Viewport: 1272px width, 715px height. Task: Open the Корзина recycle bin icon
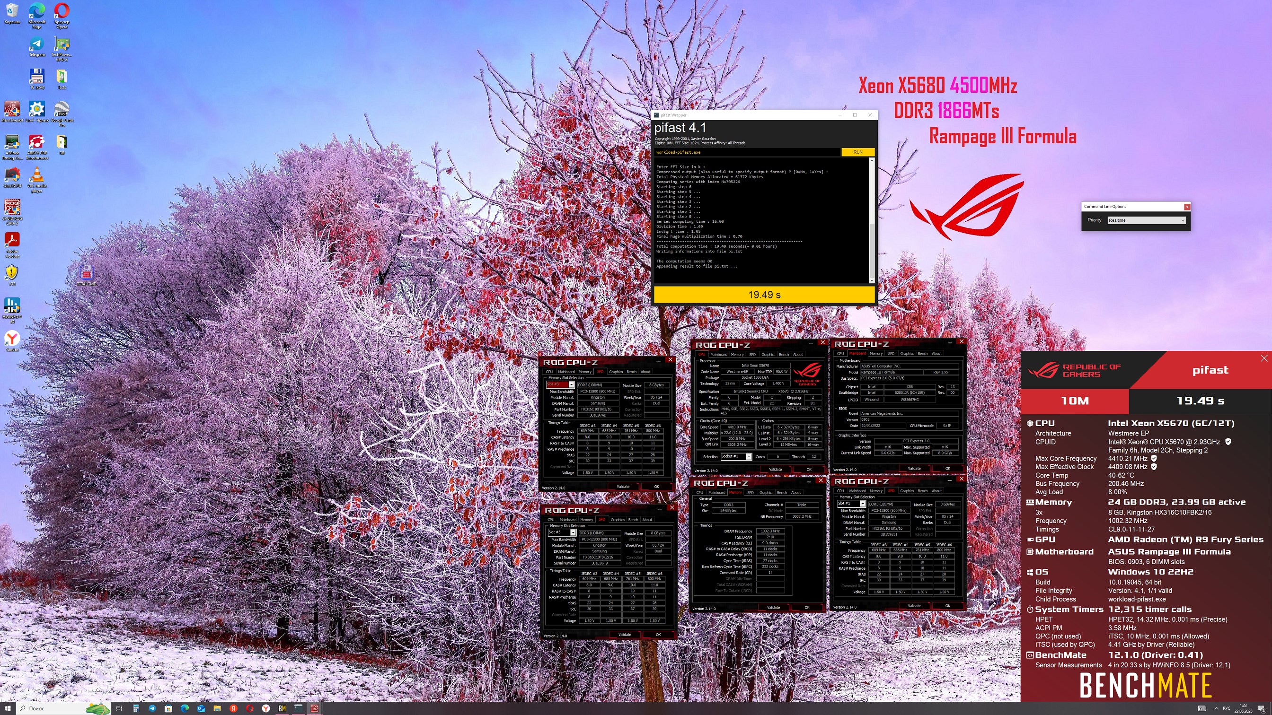click(12, 13)
